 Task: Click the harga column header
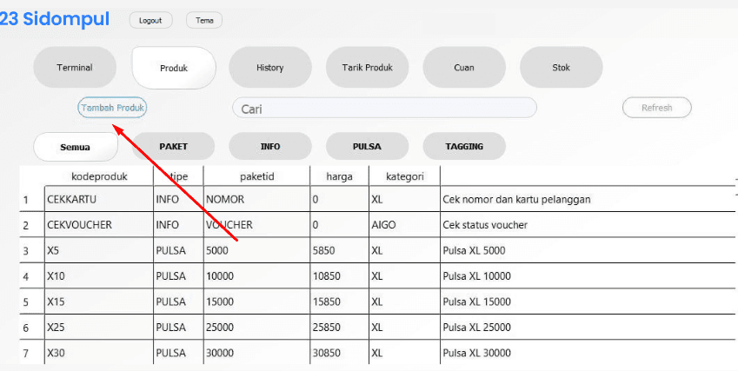tap(339, 176)
